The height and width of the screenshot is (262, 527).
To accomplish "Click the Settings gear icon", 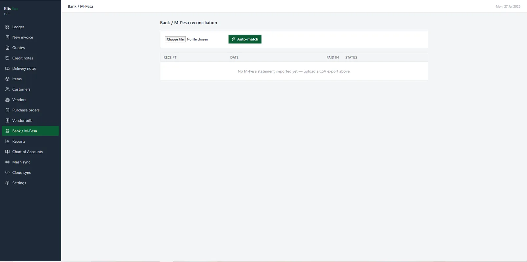I will pyautogui.click(x=7, y=183).
